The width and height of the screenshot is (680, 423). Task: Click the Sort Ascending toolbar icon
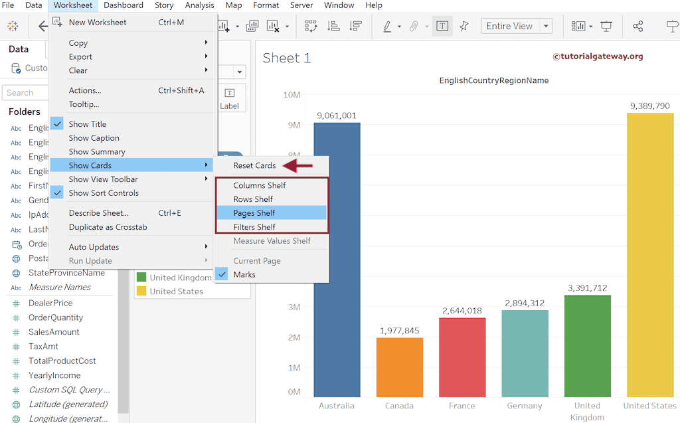coord(333,27)
